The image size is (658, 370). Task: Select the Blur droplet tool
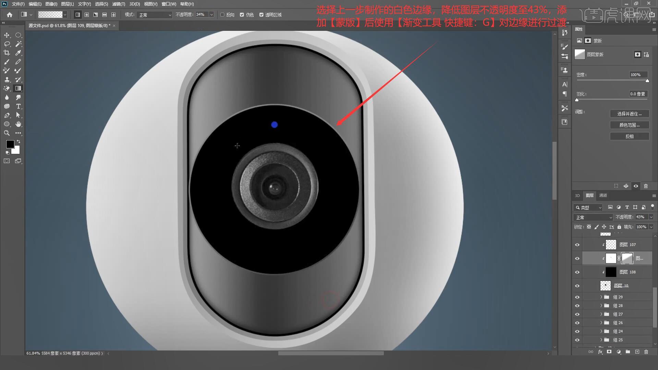point(7,97)
